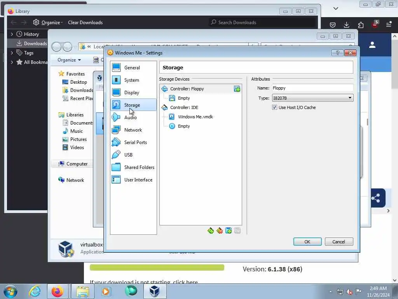This screenshot has height=299, width=398.
Task: Click the Firefox list-all-tabs chevron
Action: (335, 9)
